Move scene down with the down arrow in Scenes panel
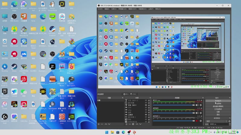This screenshot has height=135, width=241. point(109,124)
